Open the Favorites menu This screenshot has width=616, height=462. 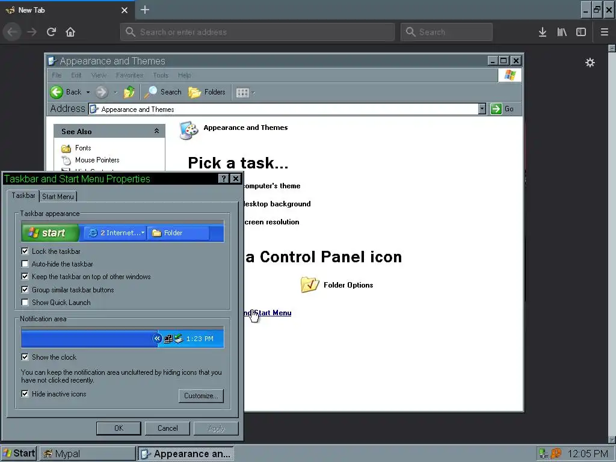[x=130, y=75]
